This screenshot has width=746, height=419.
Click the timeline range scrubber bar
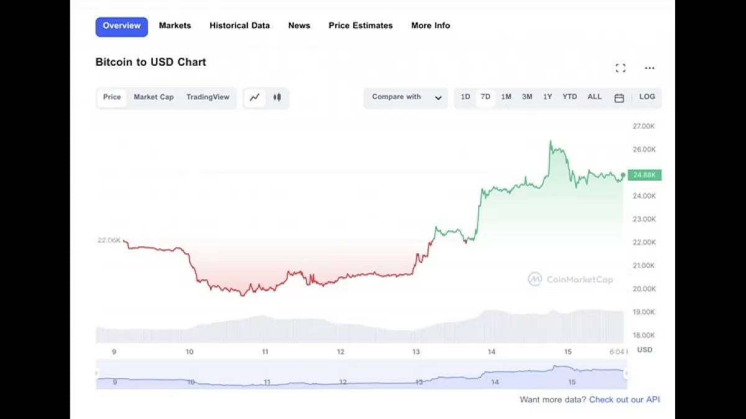tap(361, 372)
